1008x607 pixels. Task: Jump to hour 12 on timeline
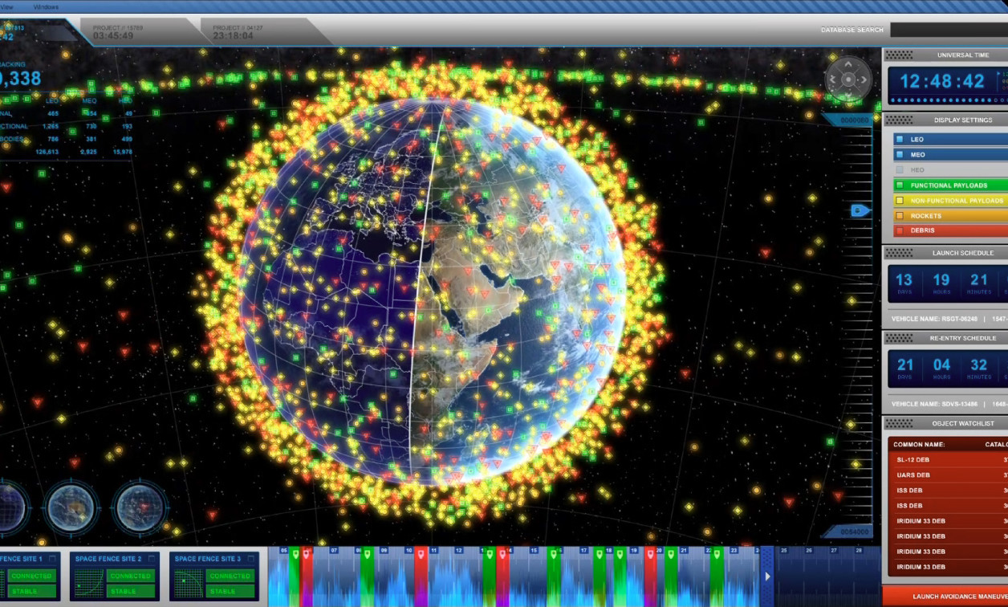tap(458, 551)
